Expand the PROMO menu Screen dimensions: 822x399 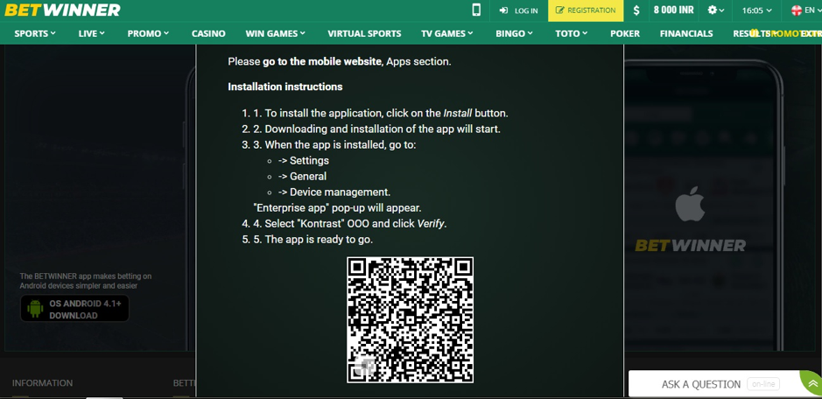coord(148,33)
